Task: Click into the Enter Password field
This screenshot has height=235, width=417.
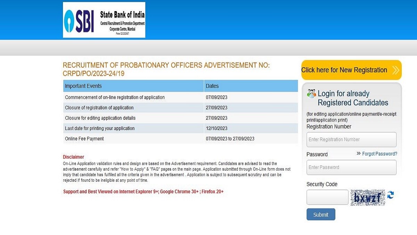Action: pos(351,167)
